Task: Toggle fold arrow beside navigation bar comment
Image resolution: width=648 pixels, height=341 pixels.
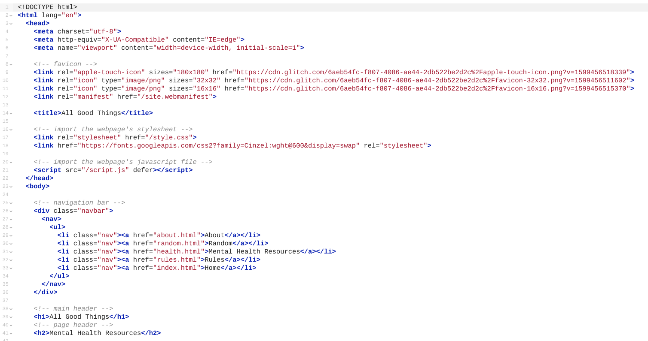Action: click(11, 203)
